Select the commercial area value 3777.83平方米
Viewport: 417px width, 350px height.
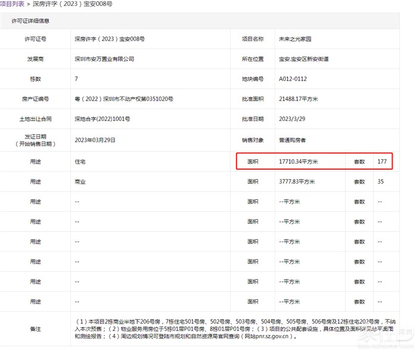tap(297, 181)
